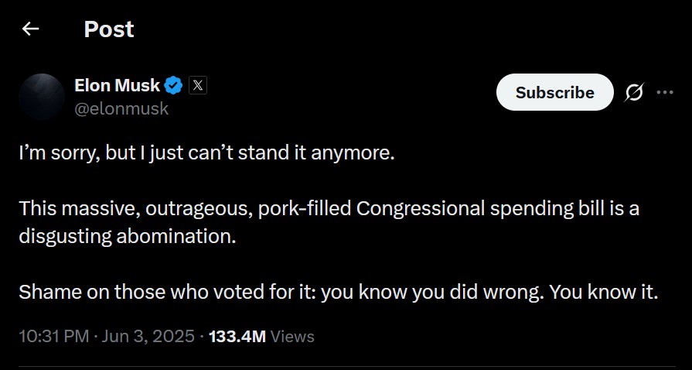The width and height of the screenshot is (692, 370).
Task: Click the words "disgusting abomination"
Action: coord(126,236)
